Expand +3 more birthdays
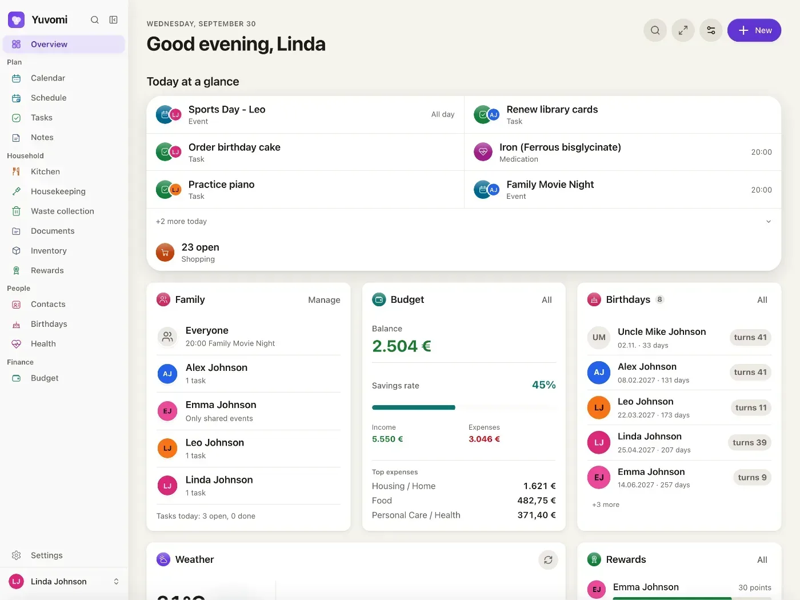The image size is (800, 600). coord(606,505)
